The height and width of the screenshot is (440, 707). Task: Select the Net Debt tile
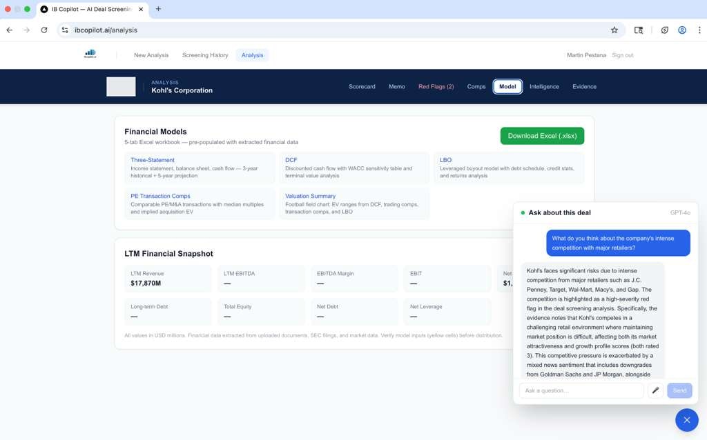354,312
